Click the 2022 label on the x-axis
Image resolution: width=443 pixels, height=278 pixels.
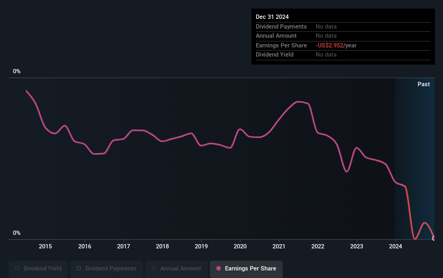click(x=318, y=246)
